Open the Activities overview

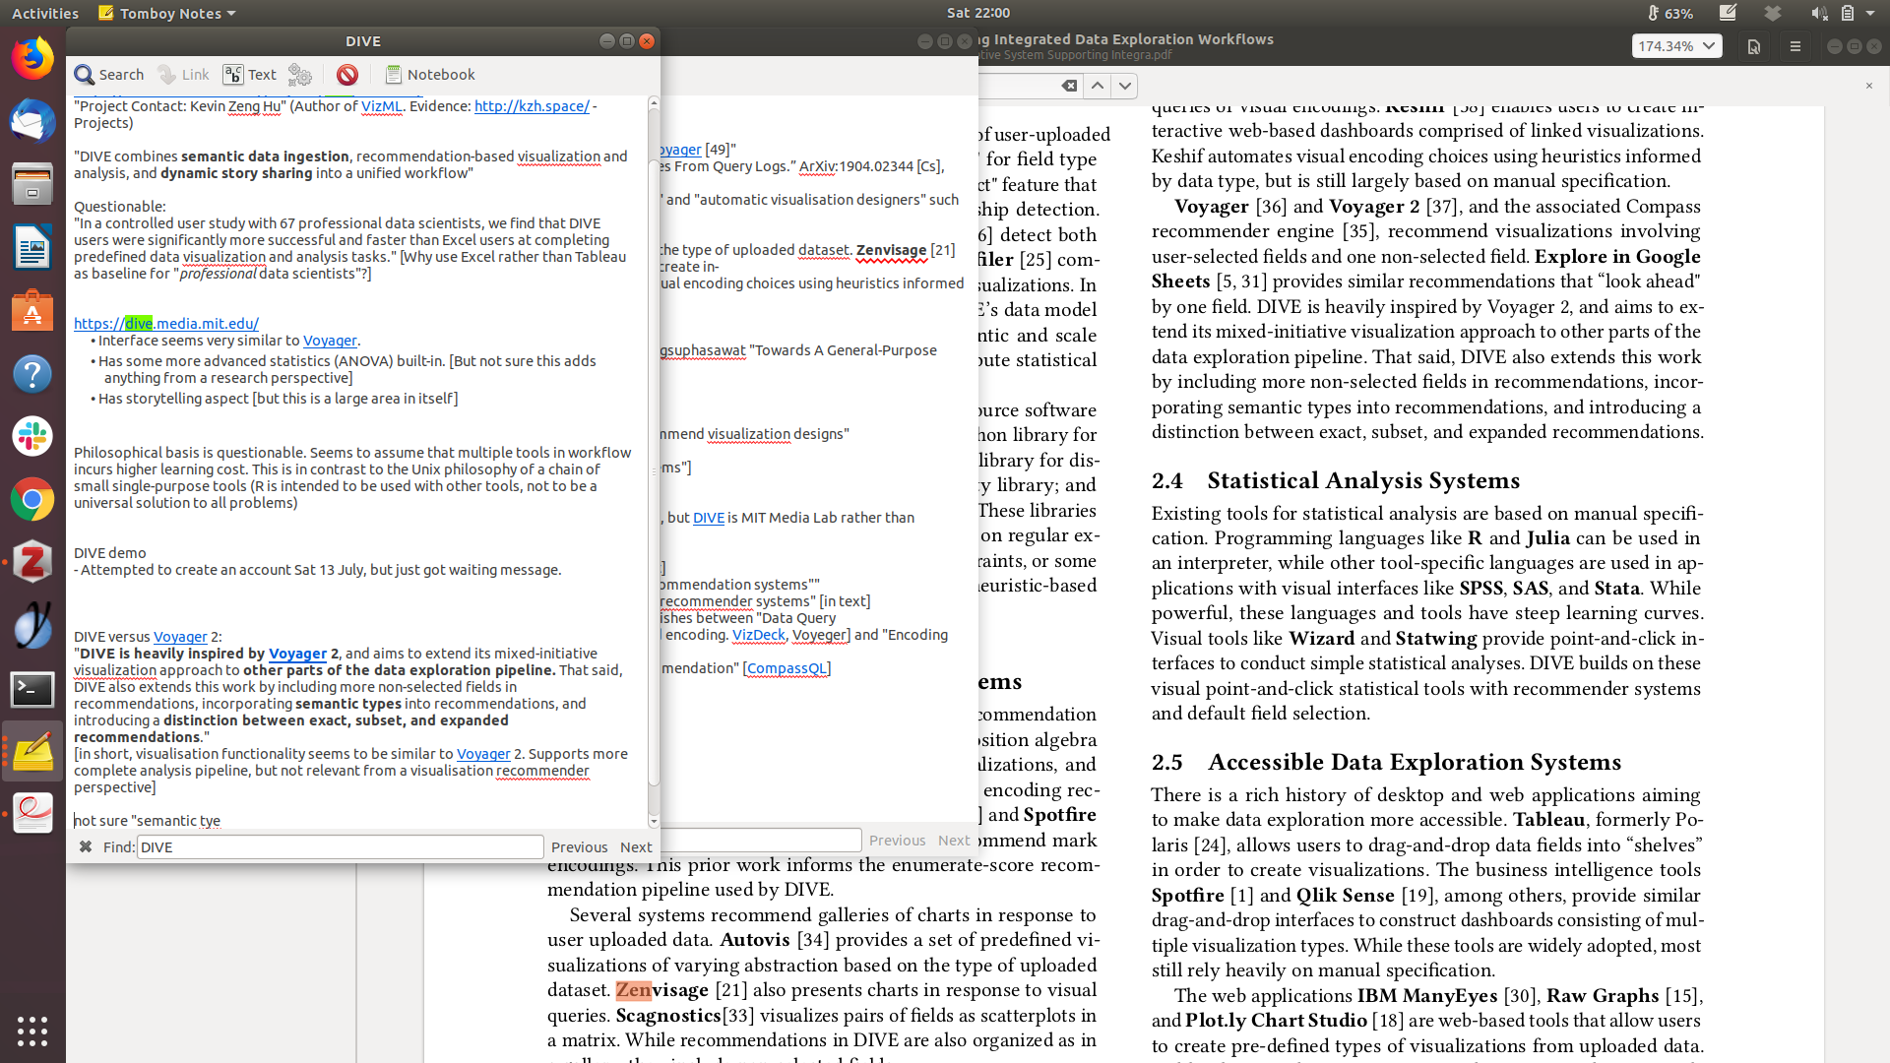pos(45,13)
